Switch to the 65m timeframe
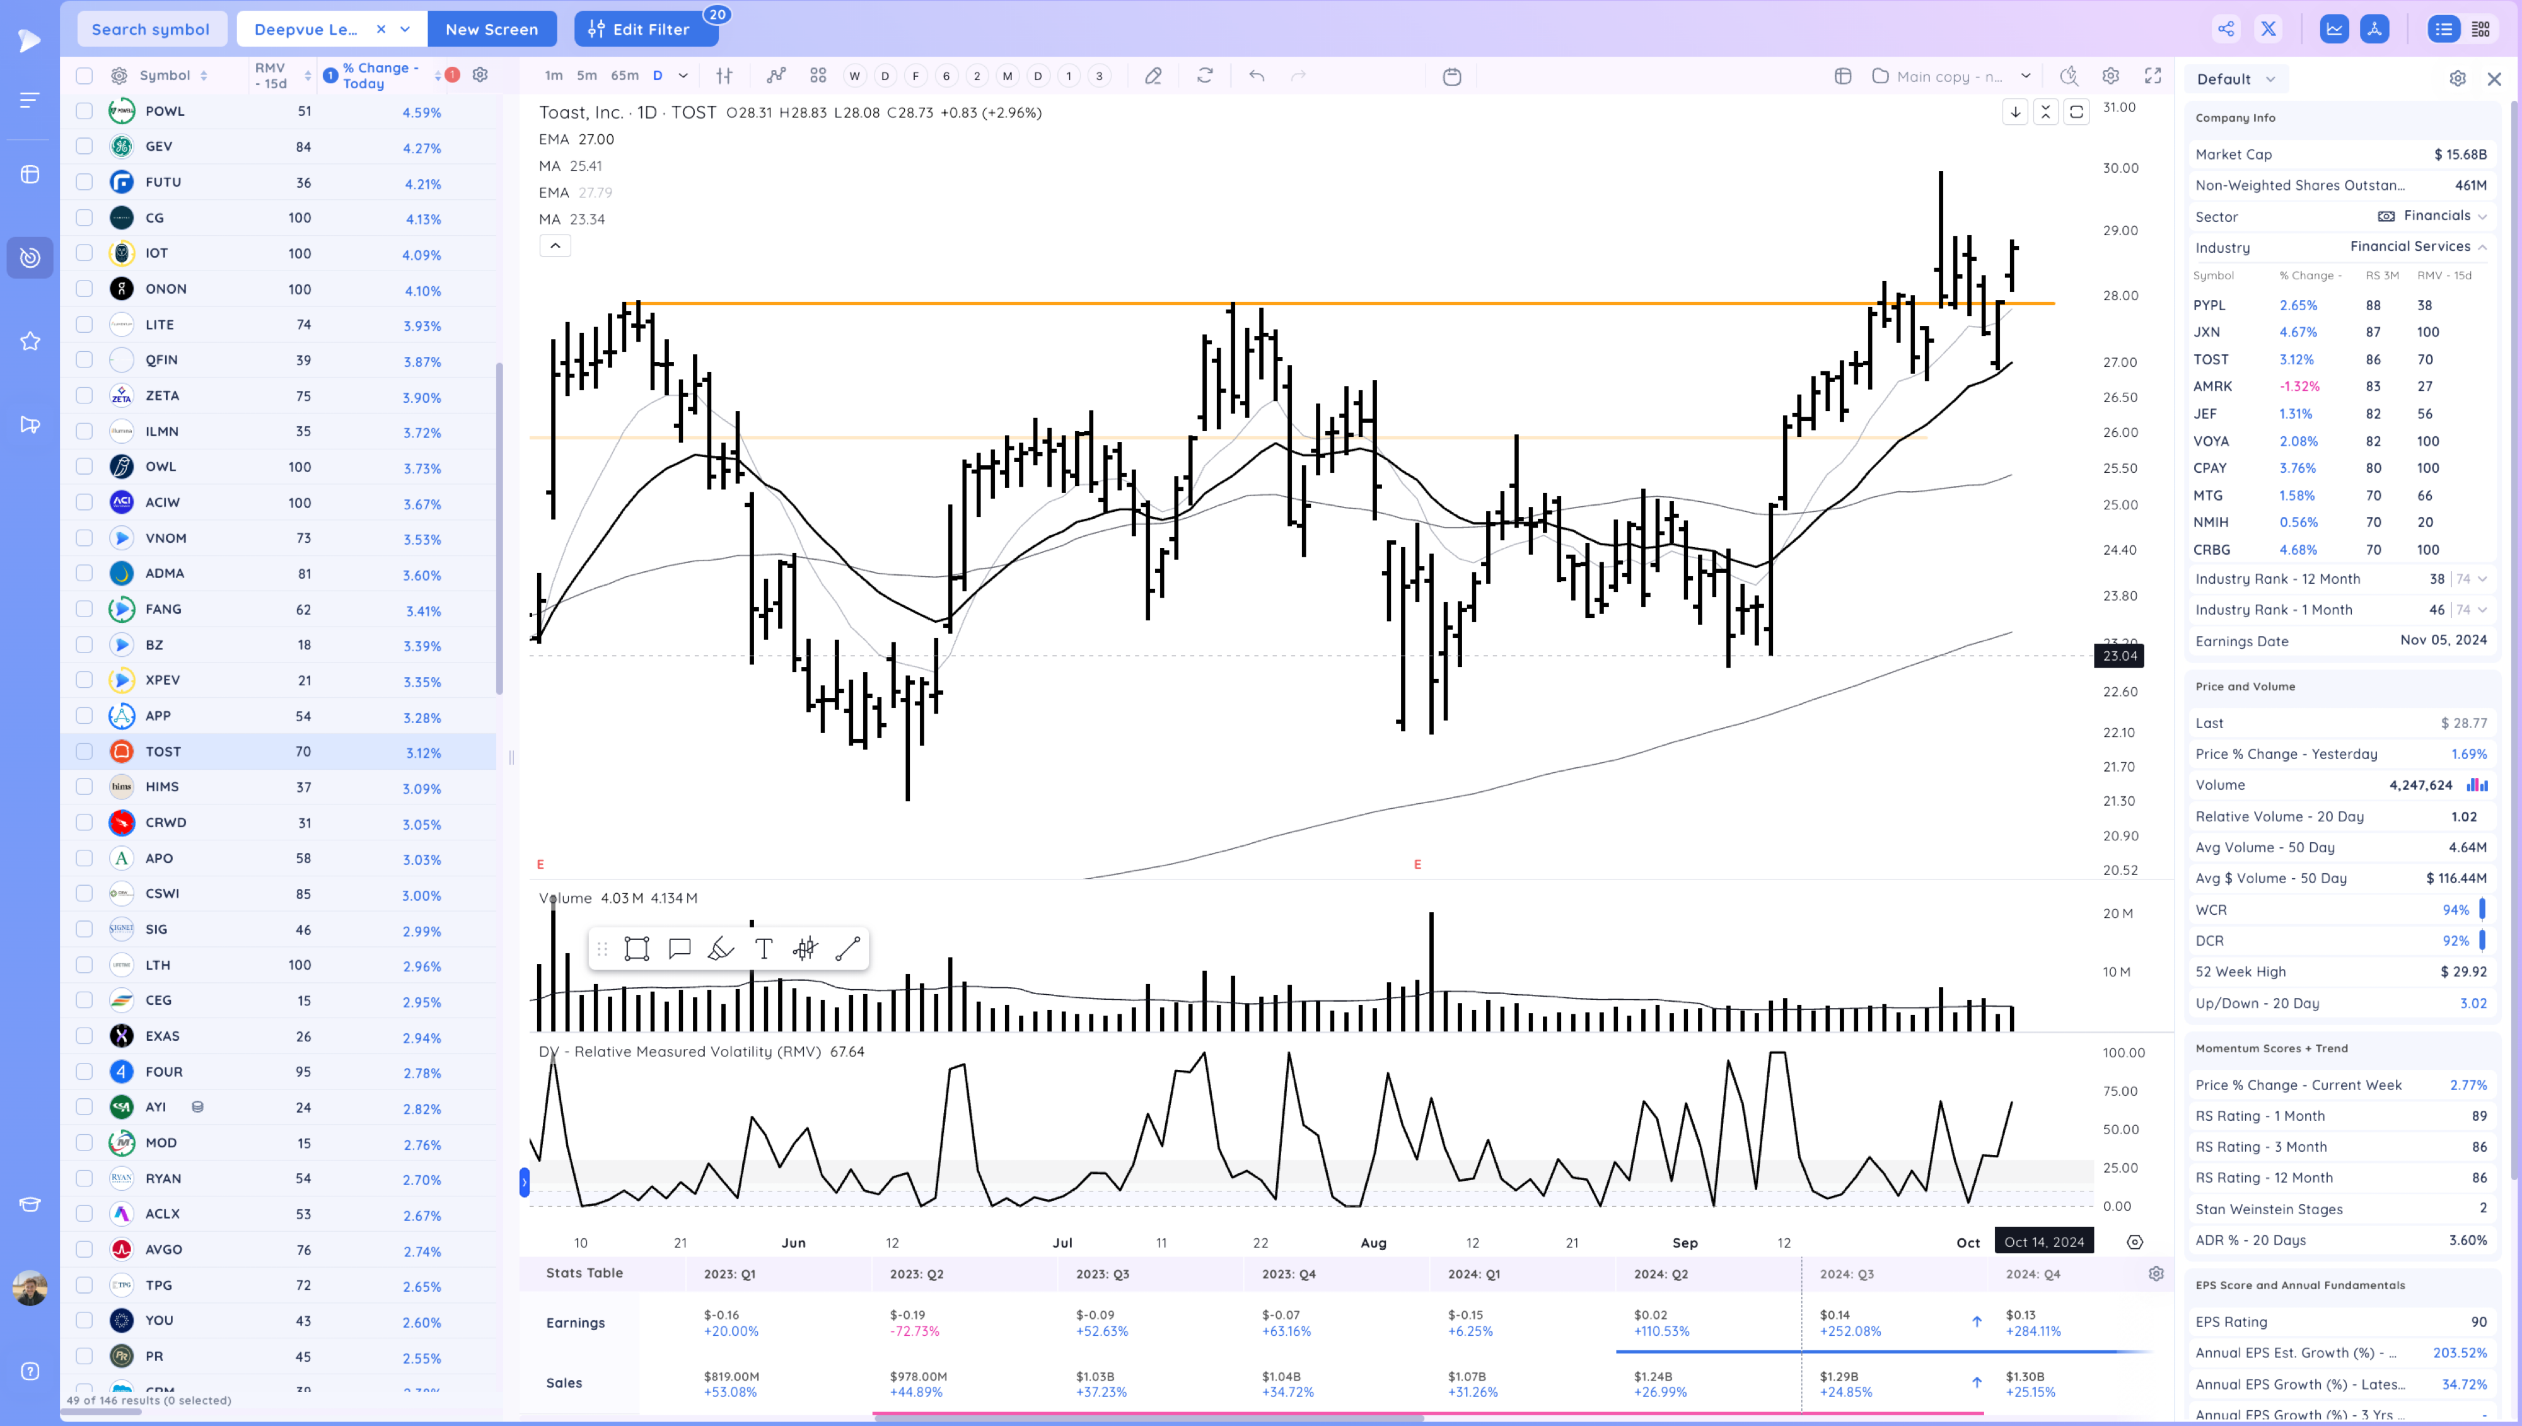The height and width of the screenshot is (1426, 2522). [627, 76]
